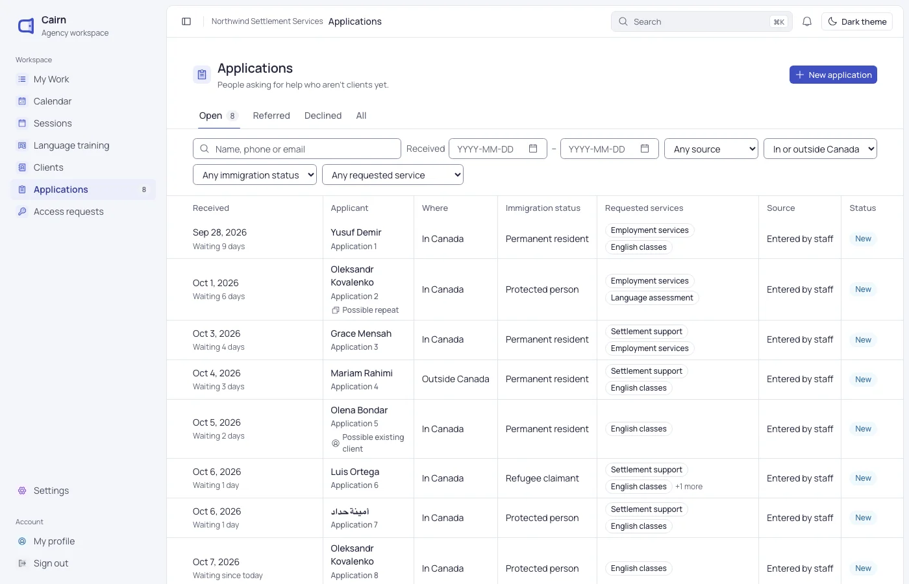This screenshot has width=909, height=584.
Task: Click Luis Ortega's +1 more services
Action: (x=689, y=487)
